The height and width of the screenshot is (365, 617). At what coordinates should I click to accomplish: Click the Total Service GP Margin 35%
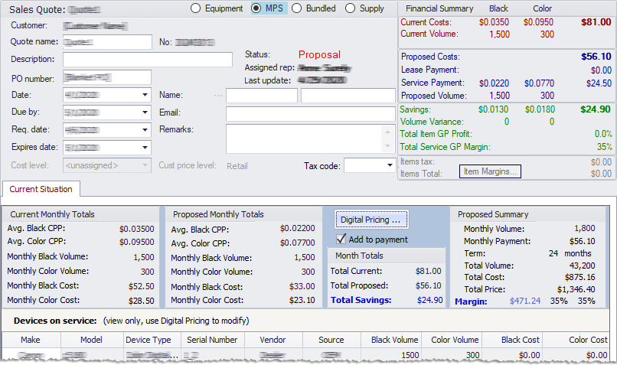coord(604,147)
